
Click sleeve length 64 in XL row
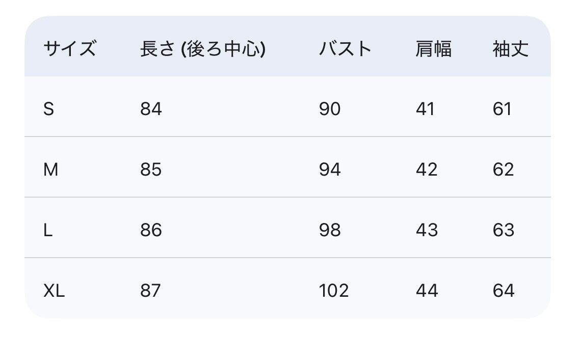(x=504, y=291)
